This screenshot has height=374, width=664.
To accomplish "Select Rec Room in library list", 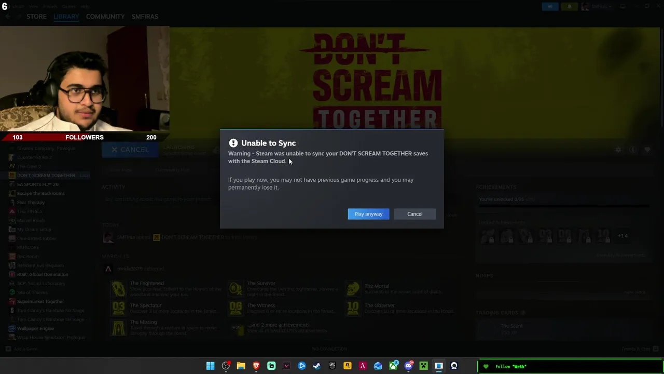I will pyautogui.click(x=27, y=257).
